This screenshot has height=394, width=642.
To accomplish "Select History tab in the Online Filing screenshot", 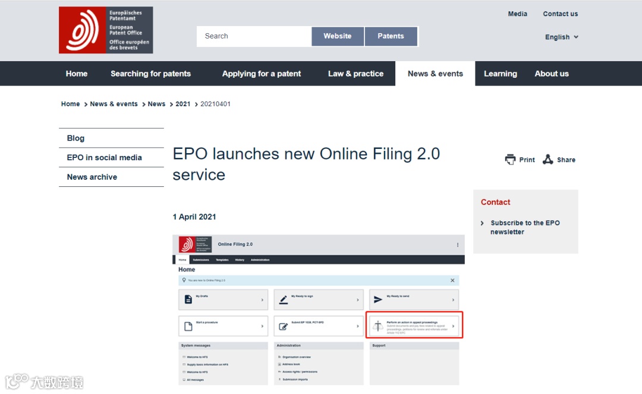I will 240,260.
